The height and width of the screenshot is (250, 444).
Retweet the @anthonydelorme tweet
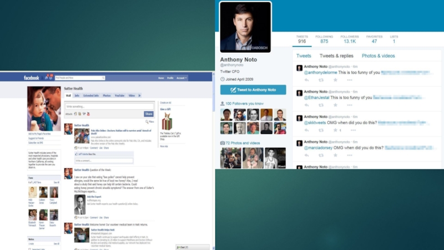tap(321, 80)
